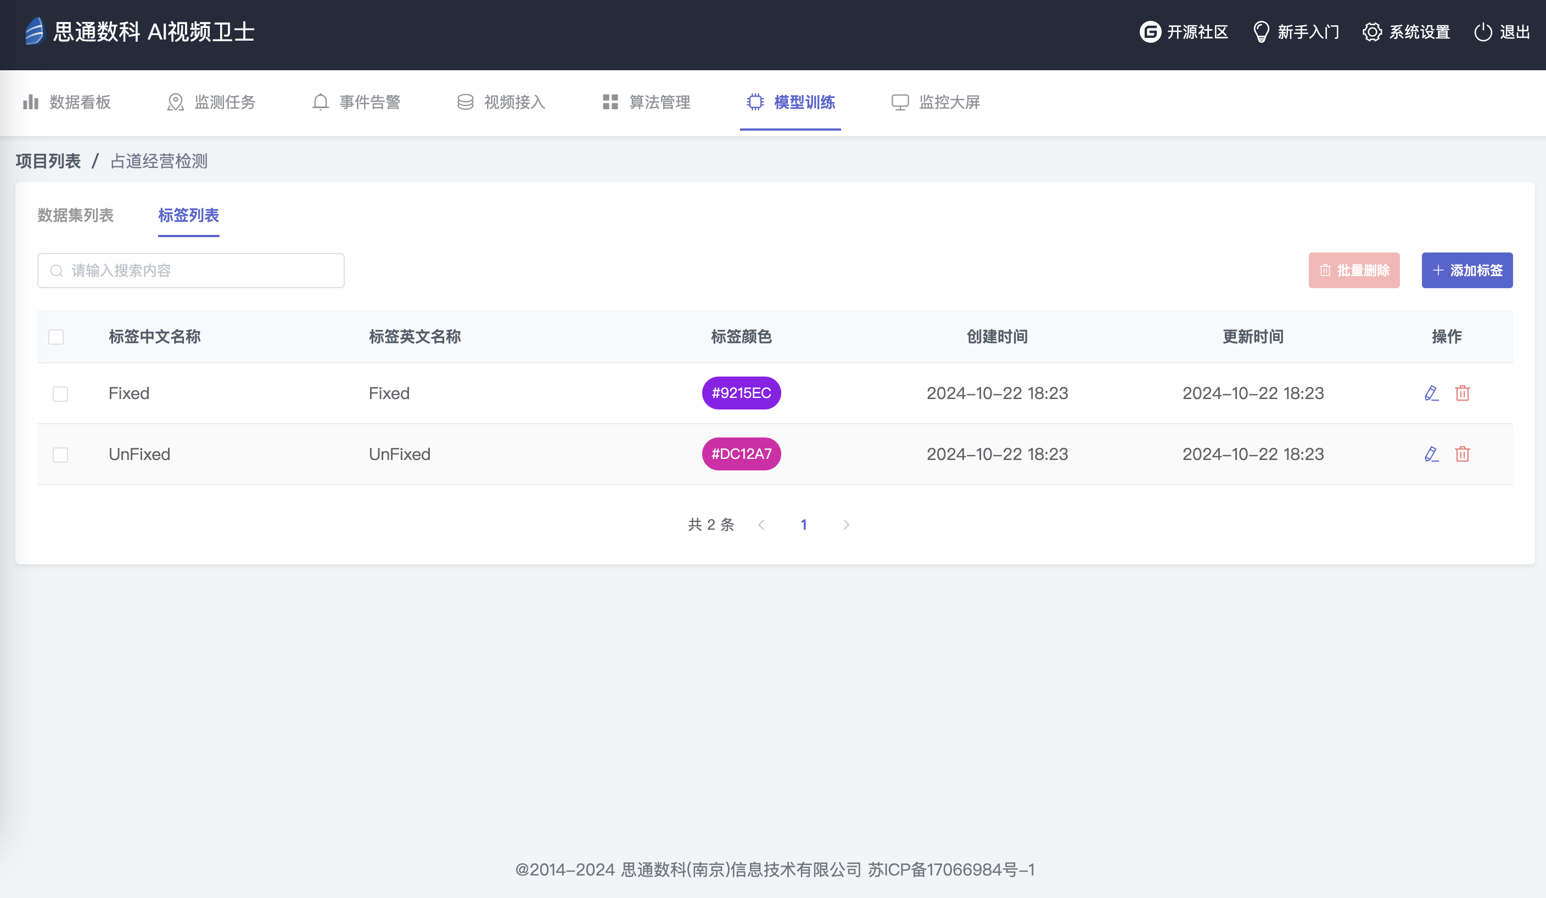
Task: Click the delete trash icon for Fixed
Action: [1462, 393]
